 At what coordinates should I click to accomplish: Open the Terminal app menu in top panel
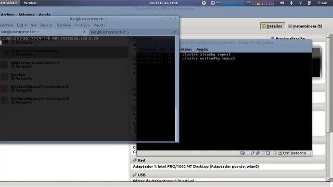tap(30, 3)
